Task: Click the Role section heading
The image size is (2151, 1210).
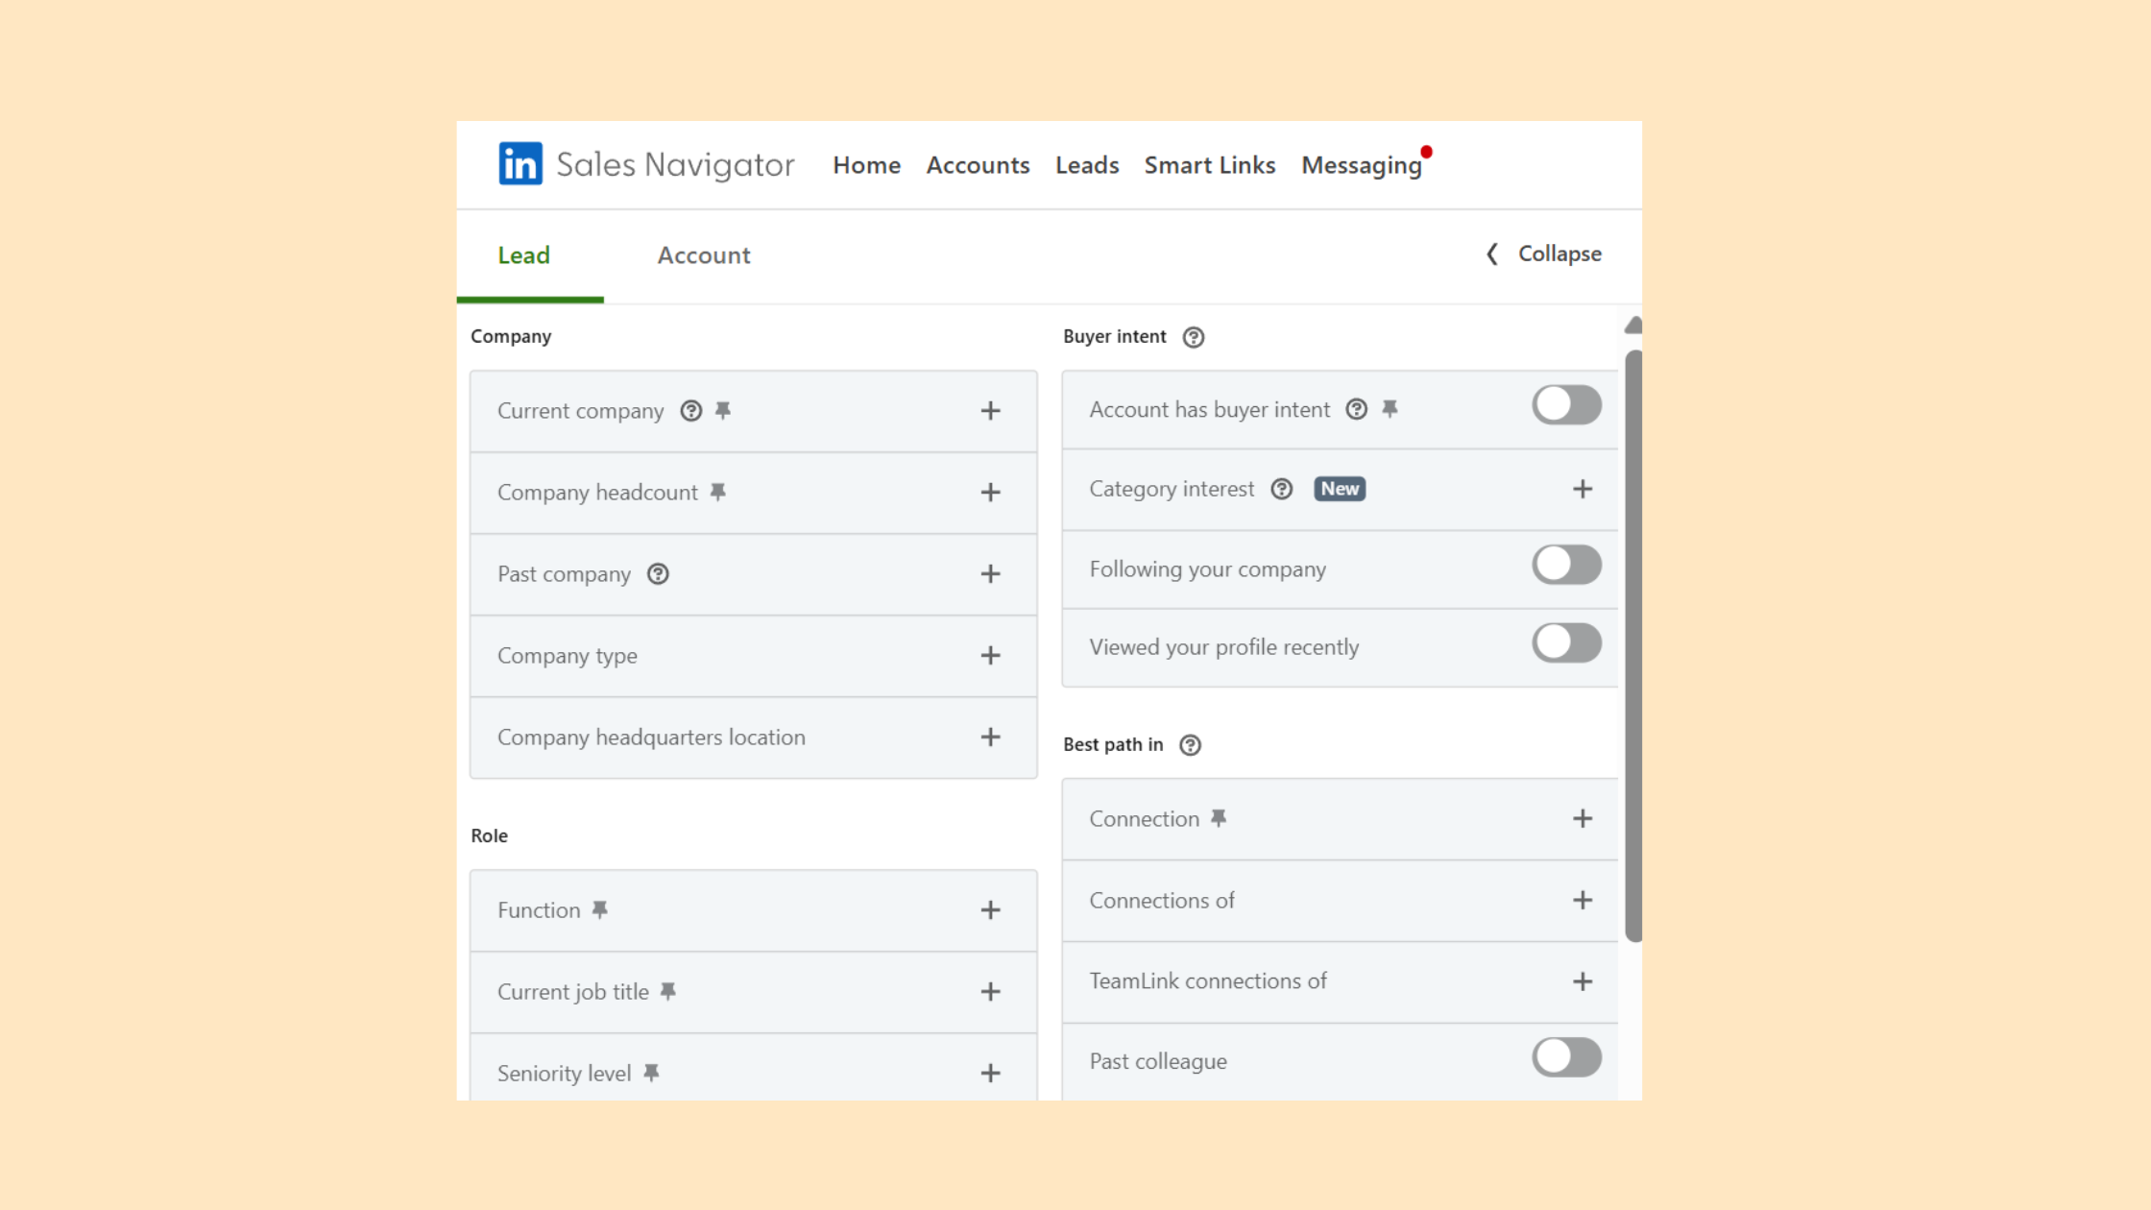Action: pos(489,835)
